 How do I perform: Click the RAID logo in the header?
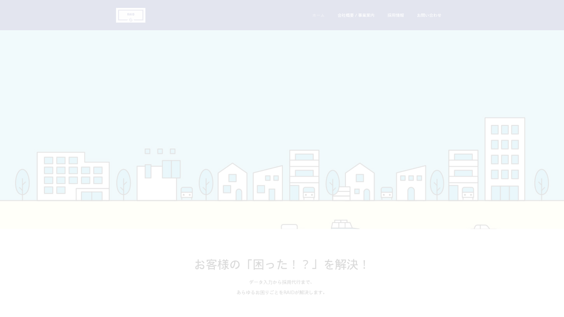pyautogui.click(x=131, y=15)
